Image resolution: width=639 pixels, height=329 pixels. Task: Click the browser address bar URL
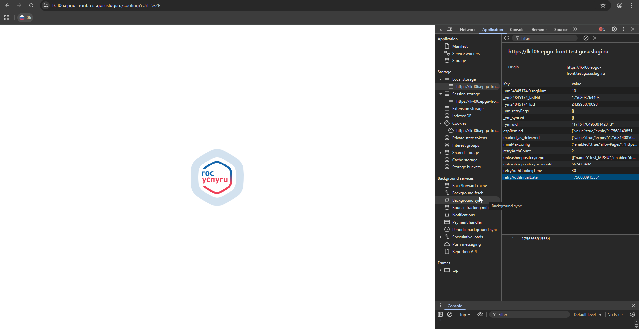click(x=106, y=5)
